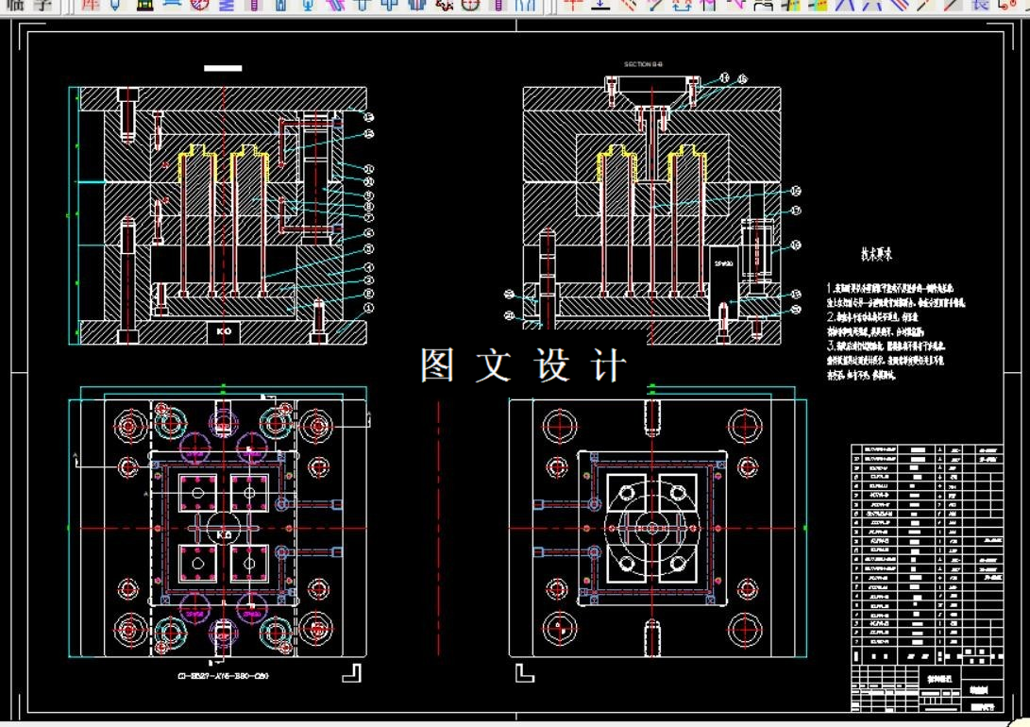Click the SP label inside the Section B-B view

[724, 263]
